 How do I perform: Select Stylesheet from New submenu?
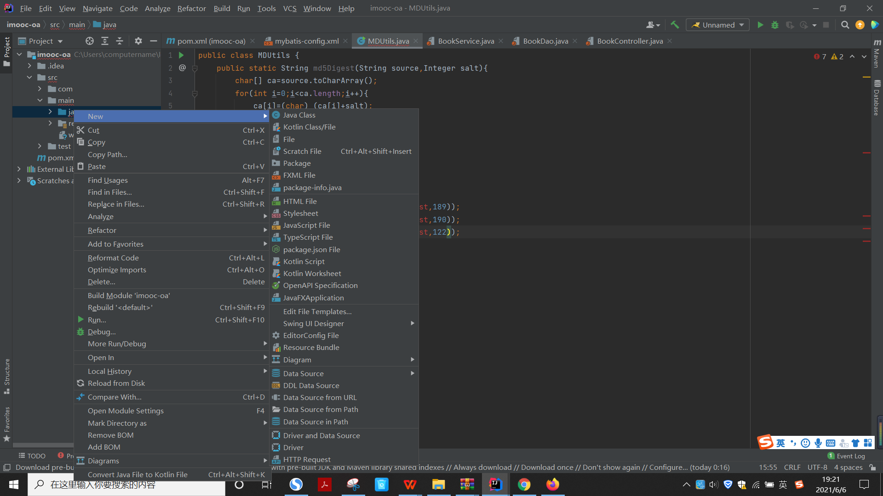344,213
